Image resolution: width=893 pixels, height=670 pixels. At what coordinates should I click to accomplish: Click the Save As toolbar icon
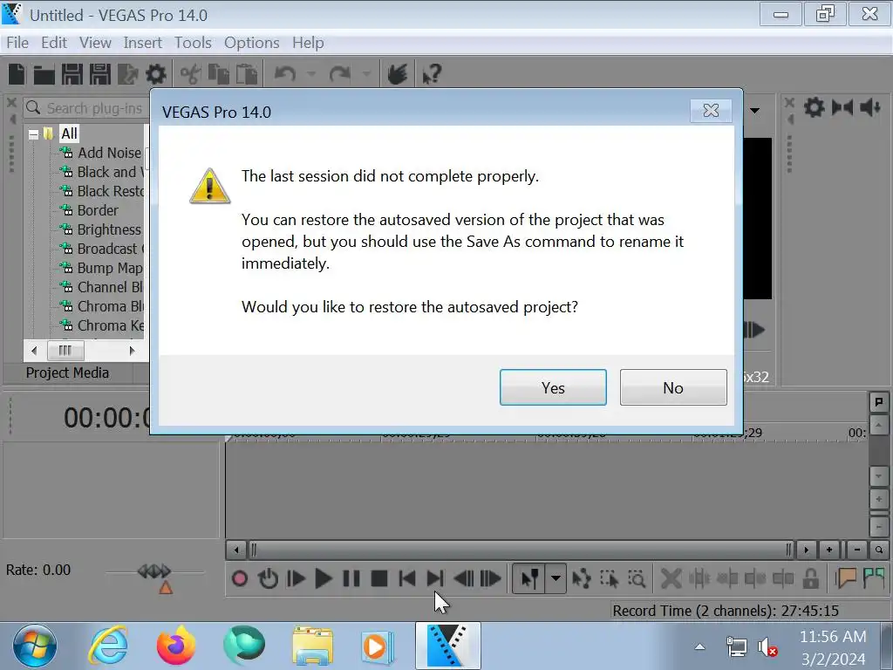[x=100, y=74]
